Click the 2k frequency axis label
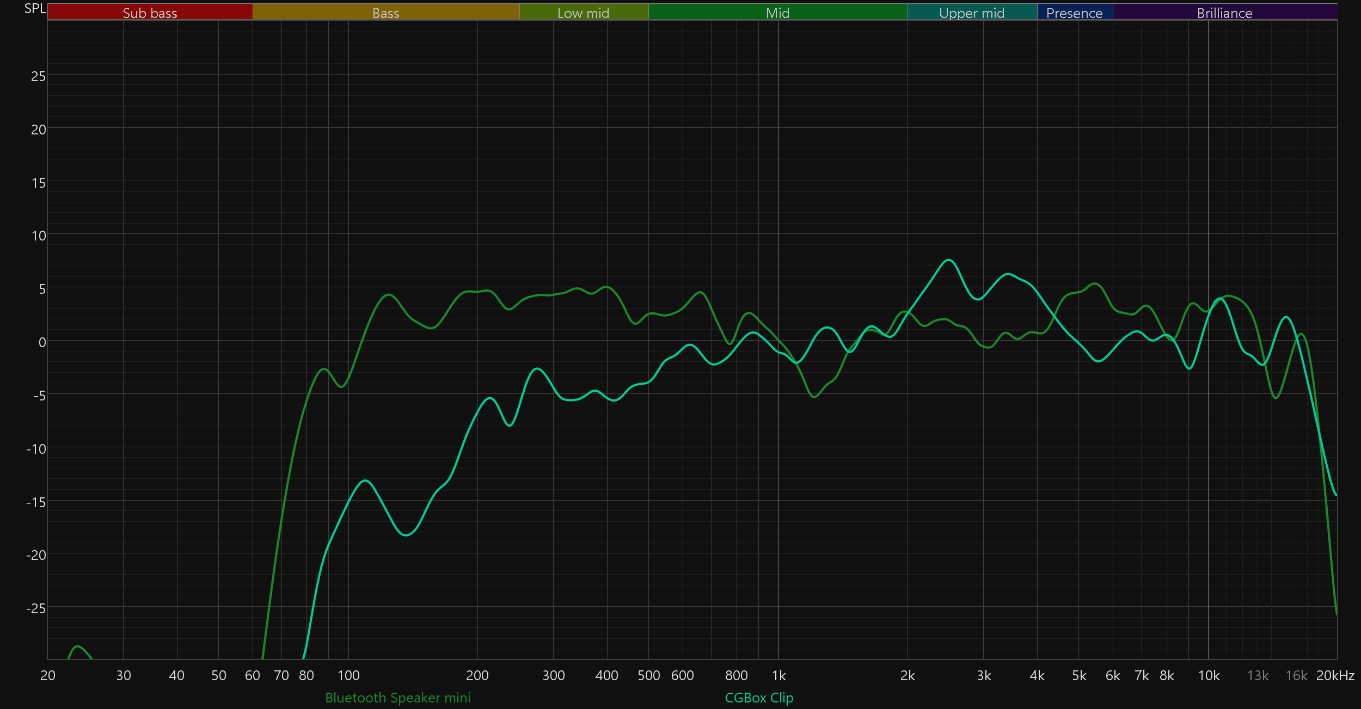The width and height of the screenshot is (1361, 709). [908, 676]
